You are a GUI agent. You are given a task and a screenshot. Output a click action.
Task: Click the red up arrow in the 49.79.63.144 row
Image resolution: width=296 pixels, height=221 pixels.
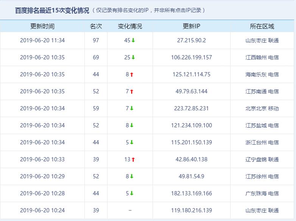[132, 91]
